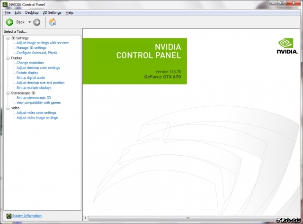
Task: Open Adjust video image settings
Action: point(37,118)
